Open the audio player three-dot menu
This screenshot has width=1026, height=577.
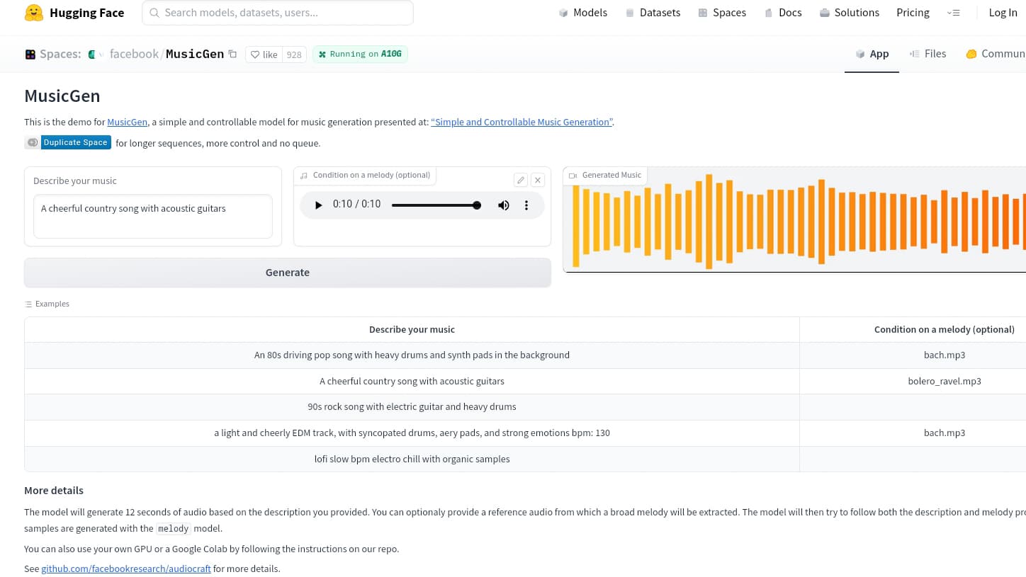pos(526,205)
